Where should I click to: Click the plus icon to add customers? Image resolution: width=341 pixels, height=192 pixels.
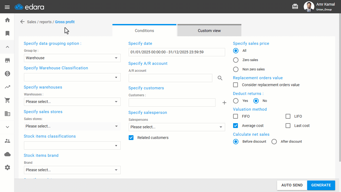click(224, 103)
